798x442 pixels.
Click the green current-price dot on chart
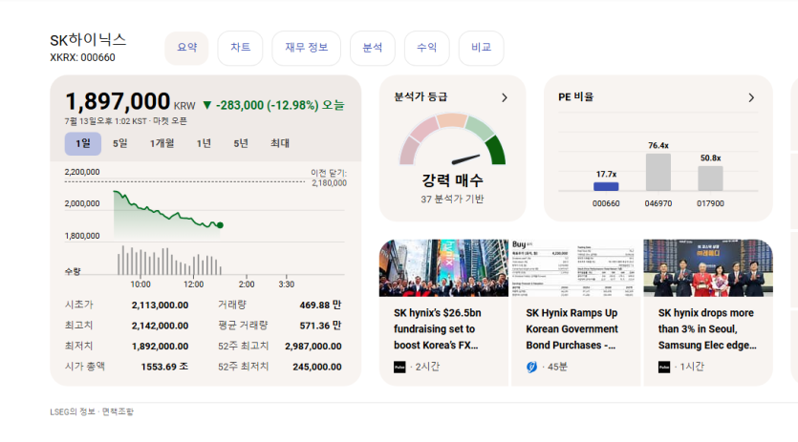tap(220, 224)
